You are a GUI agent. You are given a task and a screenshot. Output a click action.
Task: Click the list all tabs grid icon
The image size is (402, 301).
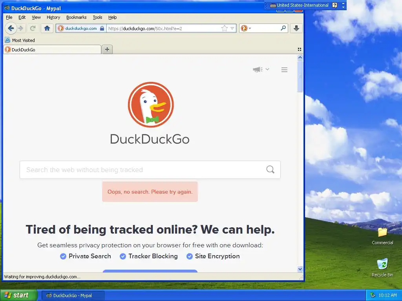[300, 49]
